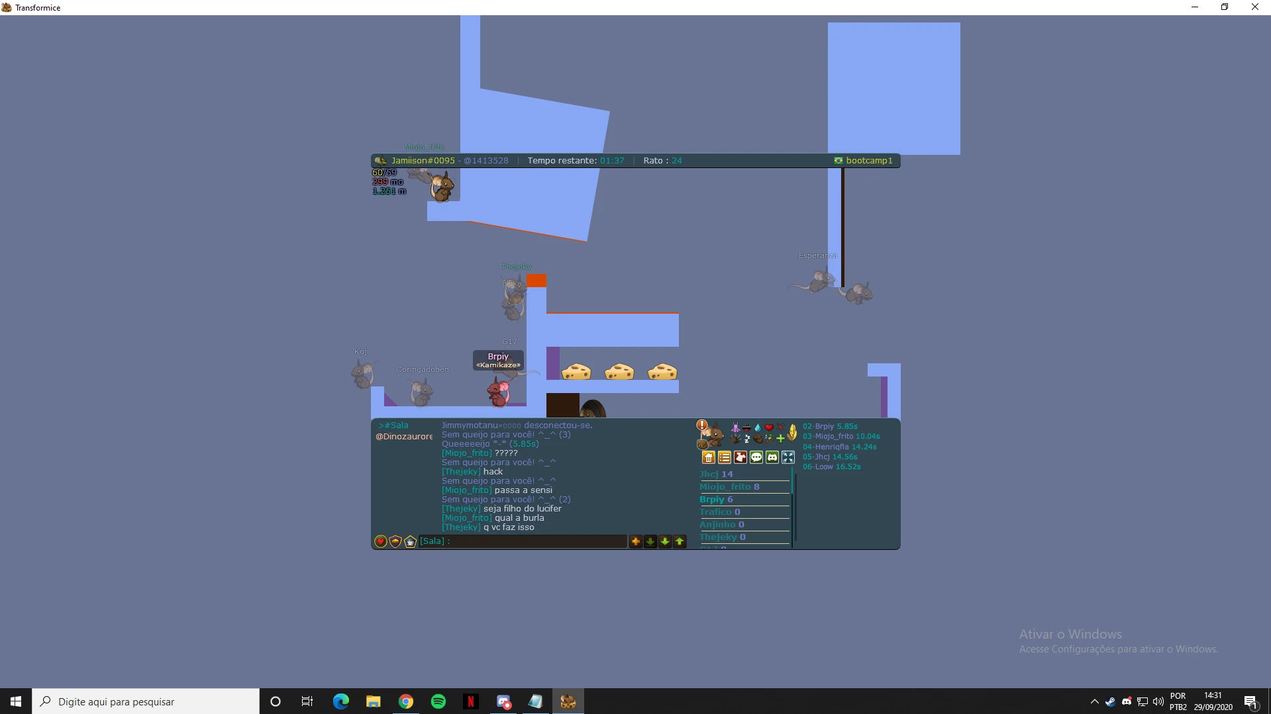Click [Miojo_frito] in 'qual a burla' message
1271x714 pixels.
pos(467,518)
